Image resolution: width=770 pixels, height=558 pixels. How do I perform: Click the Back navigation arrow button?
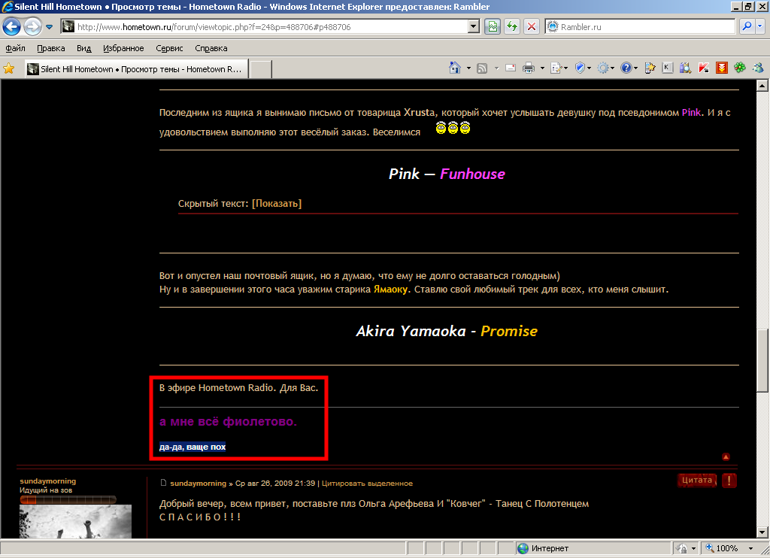coord(12,27)
